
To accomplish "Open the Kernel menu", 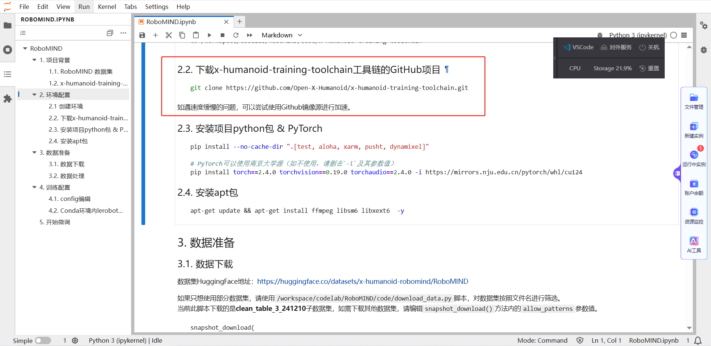I will (x=107, y=7).
